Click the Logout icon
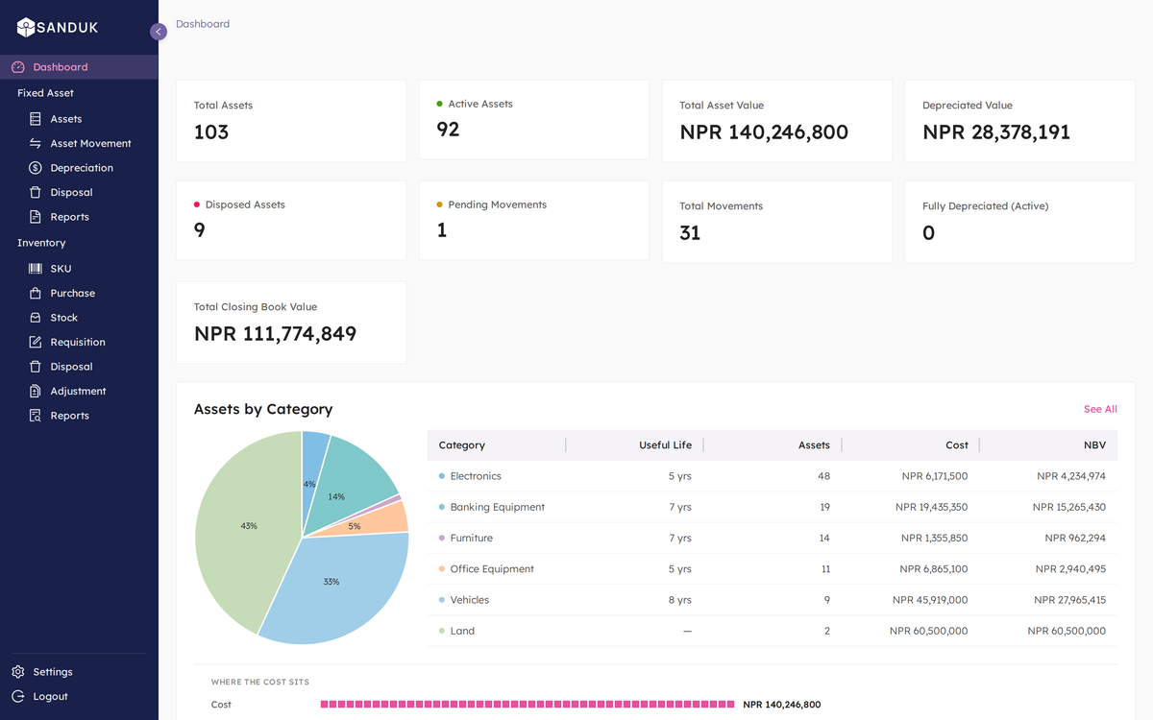 (18, 696)
